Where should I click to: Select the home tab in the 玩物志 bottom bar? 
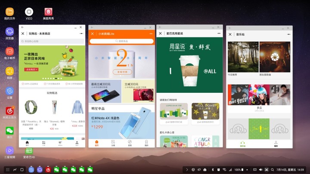(x=27, y=143)
